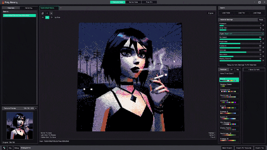The width and height of the screenshot is (267, 150).
Task: Adjust the Saturation slider
Action: (240, 56)
